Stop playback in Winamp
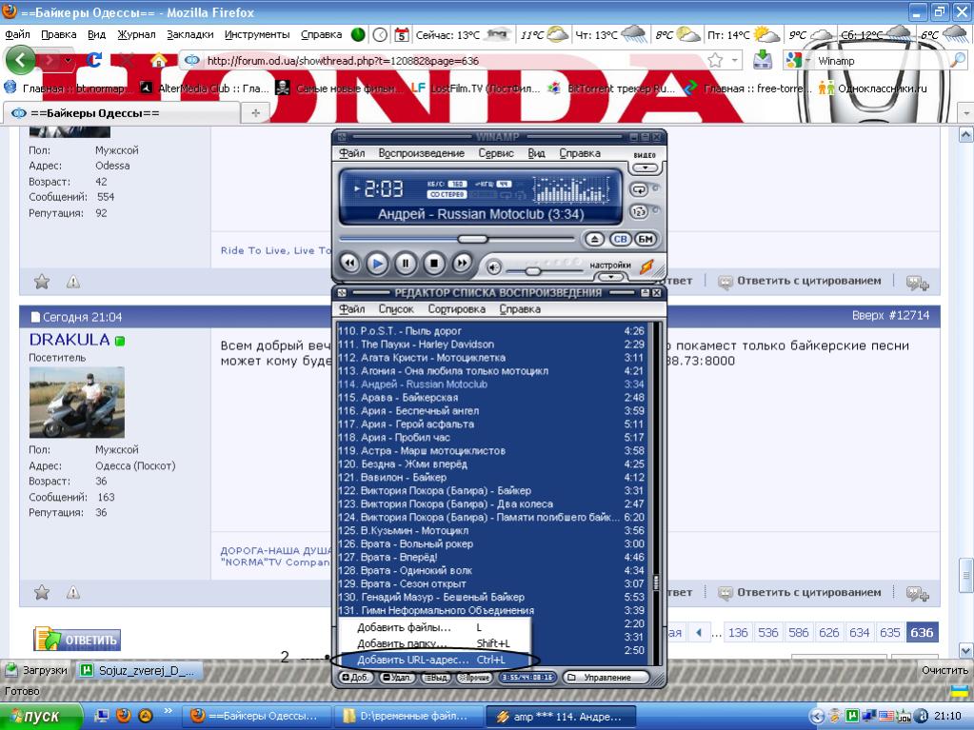This screenshot has width=974, height=730. (x=434, y=263)
